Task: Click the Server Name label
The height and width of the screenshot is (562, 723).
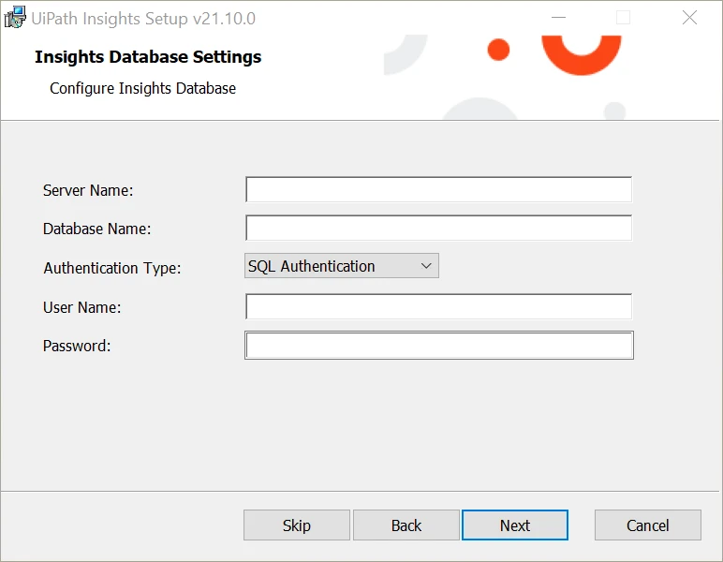Action: (88, 190)
